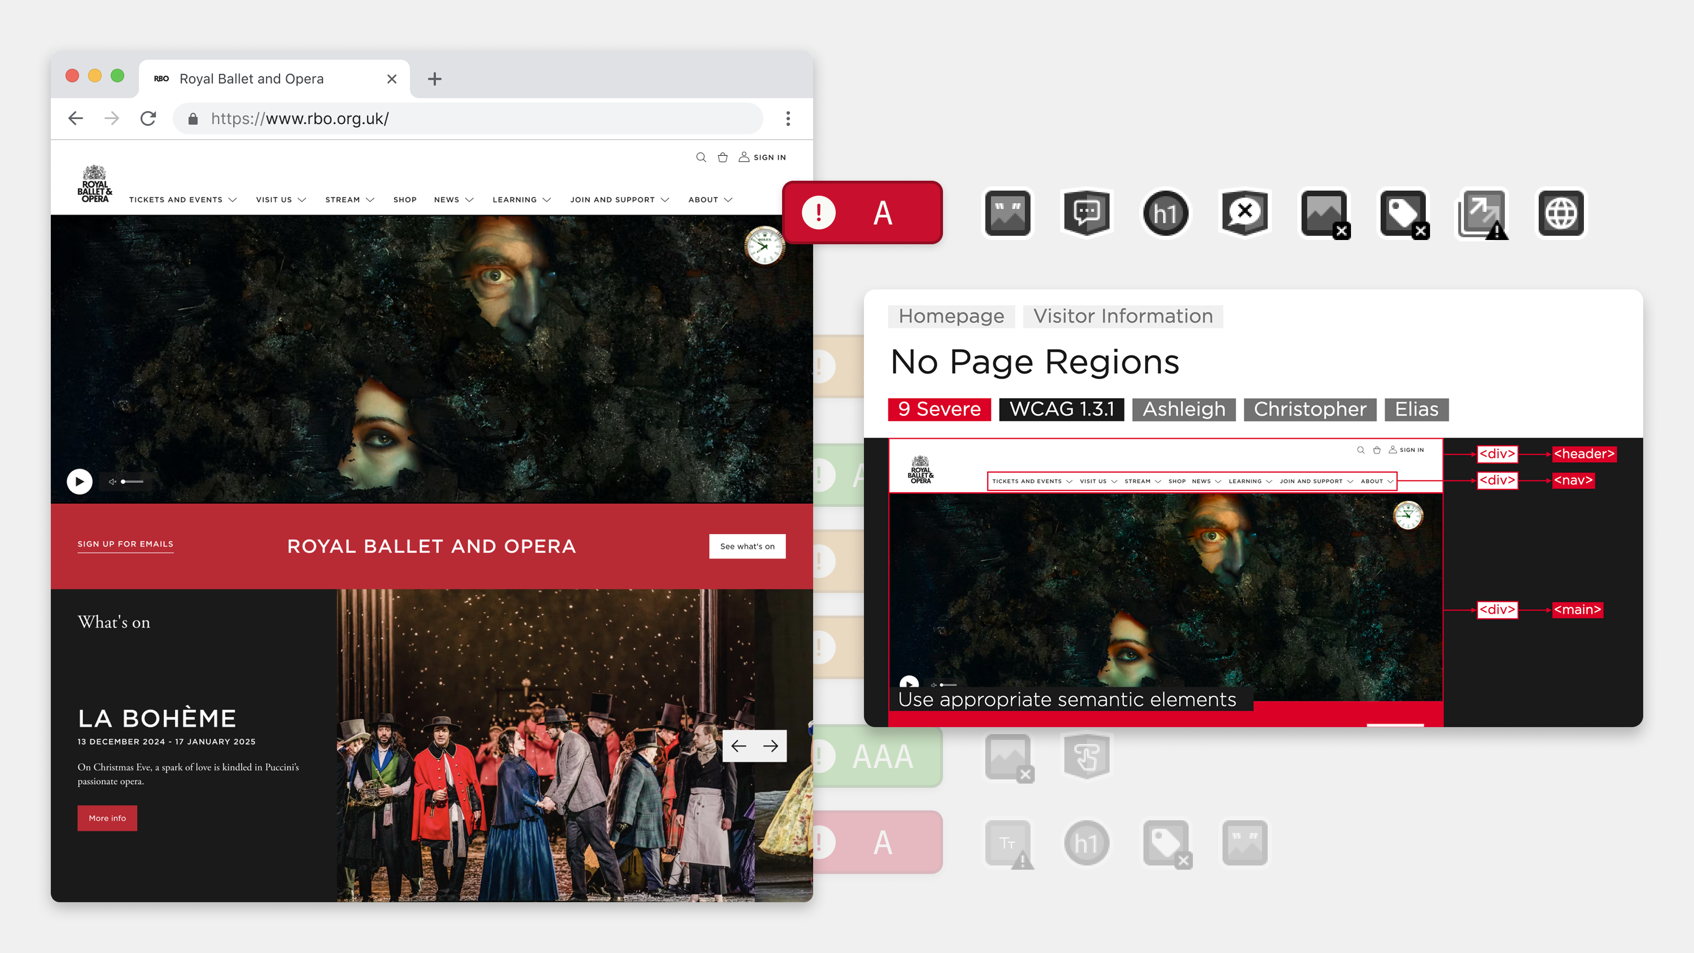Click the h1 heading issue icon
1694x953 pixels.
[x=1165, y=213]
